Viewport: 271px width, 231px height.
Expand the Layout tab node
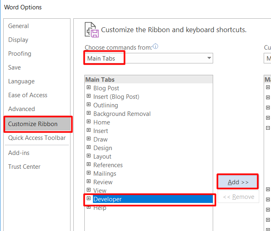click(x=89, y=156)
